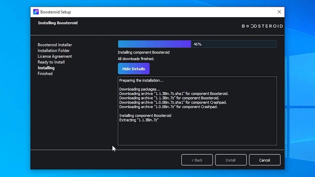Click 'Downloading packages...' log line
315x177 pixels.
point(140,89)
